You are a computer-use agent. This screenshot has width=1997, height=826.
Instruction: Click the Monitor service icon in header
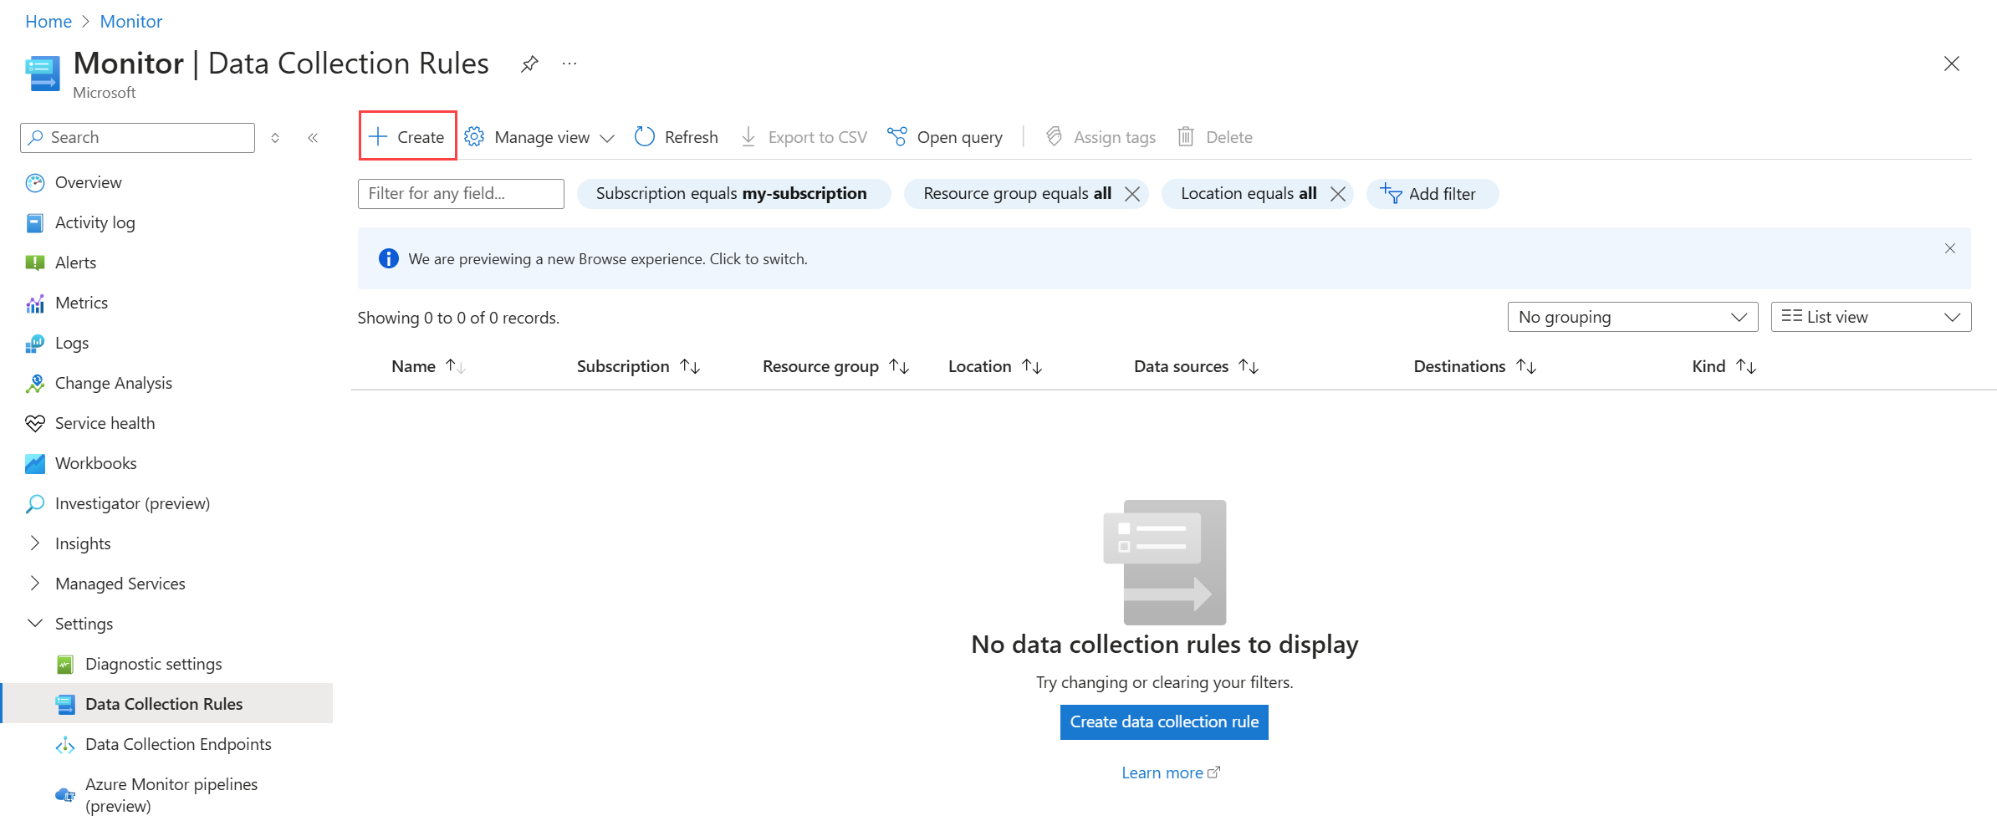[43, 74]
